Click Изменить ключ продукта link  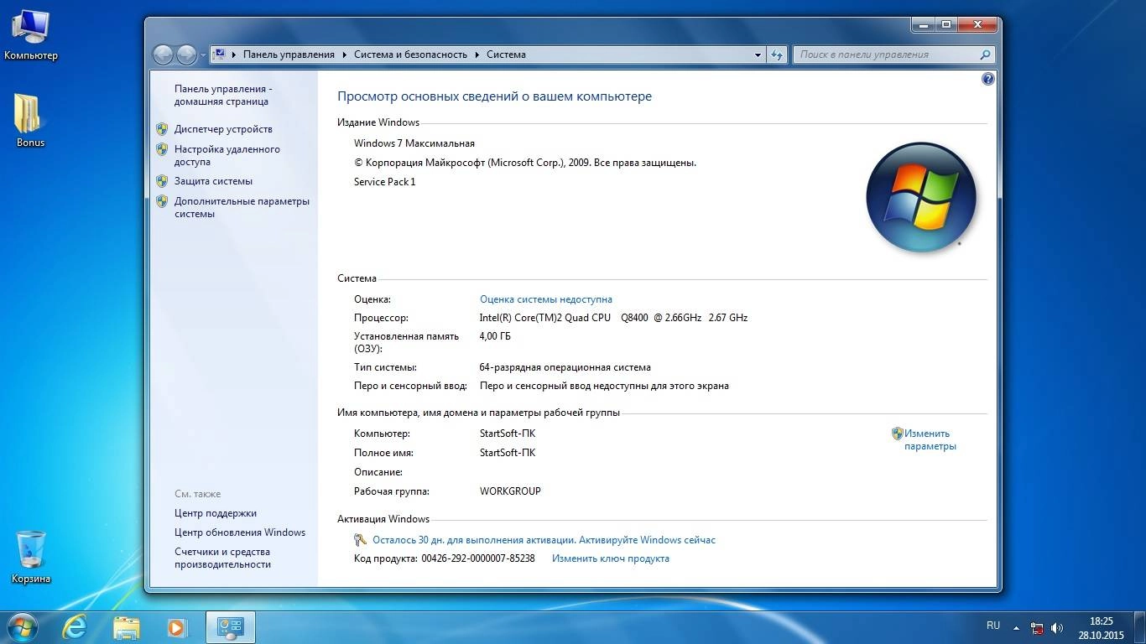[x=610, y=558]
